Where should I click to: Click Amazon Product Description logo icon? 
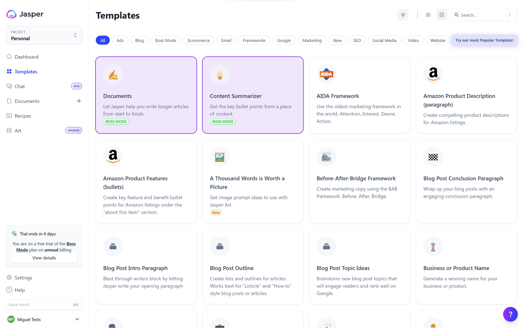(433, 75)
